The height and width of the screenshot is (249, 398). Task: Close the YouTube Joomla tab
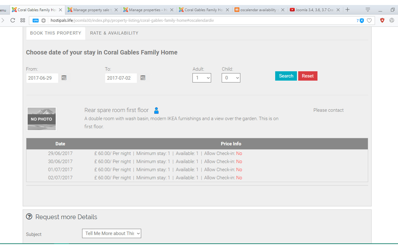[338, 10]
